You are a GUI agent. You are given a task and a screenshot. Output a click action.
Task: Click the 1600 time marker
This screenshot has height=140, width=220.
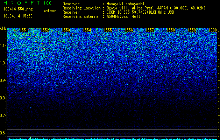point(213,30)
